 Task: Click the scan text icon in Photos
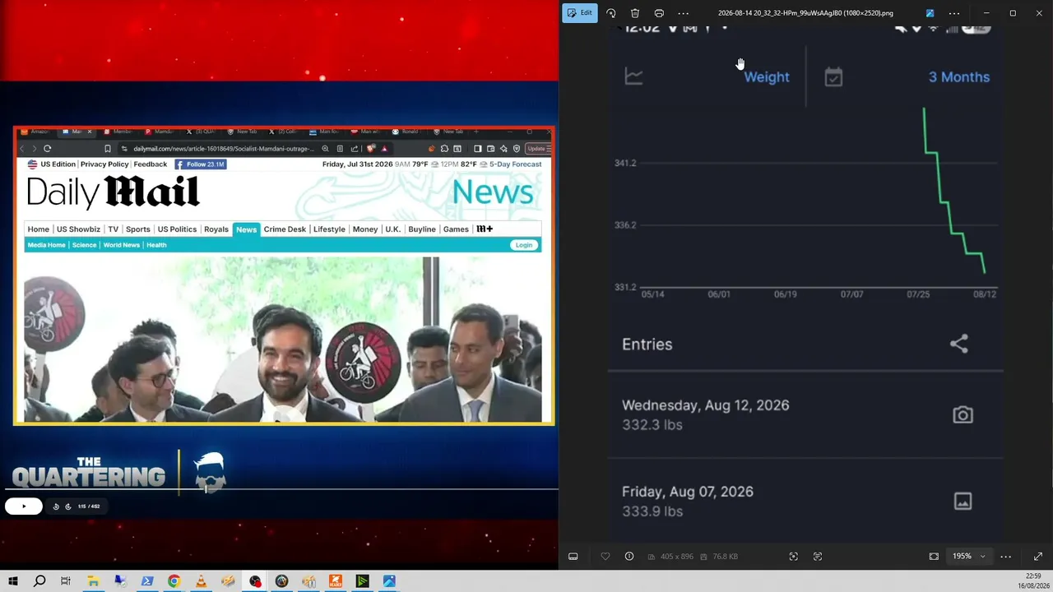(818, 557)
